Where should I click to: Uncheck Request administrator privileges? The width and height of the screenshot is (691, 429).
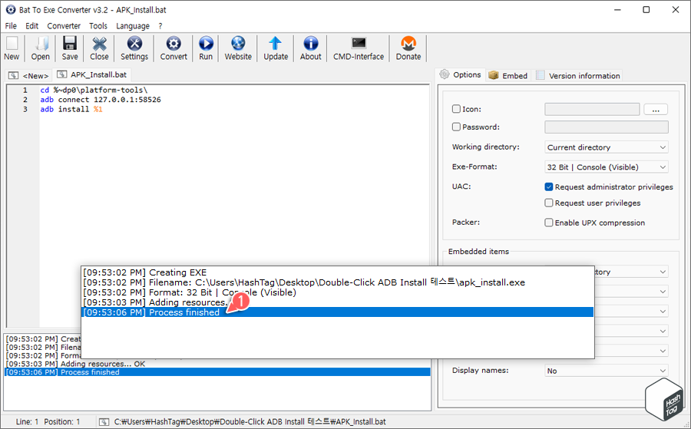549,186
